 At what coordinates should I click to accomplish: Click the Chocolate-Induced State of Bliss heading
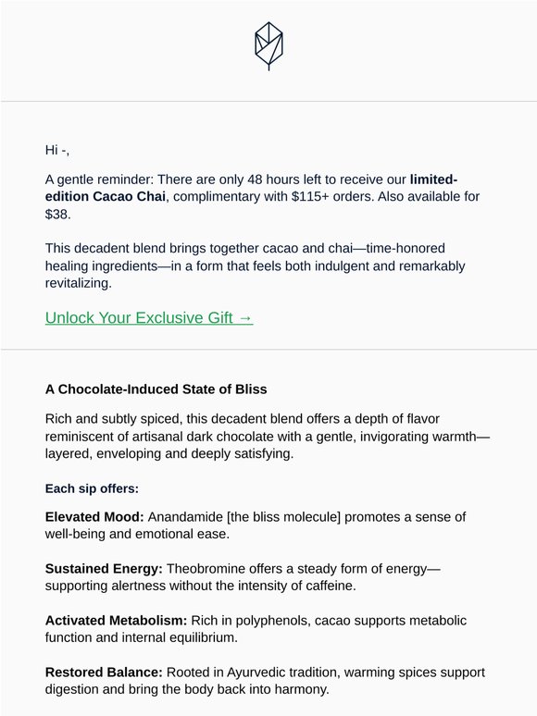[x=156, y=389]
